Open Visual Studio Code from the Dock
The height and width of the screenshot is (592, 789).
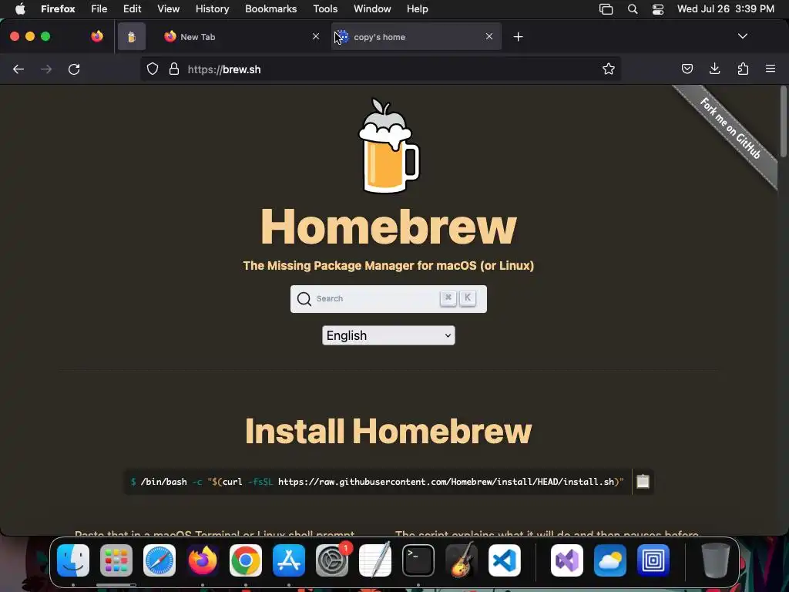click(505, 560)
